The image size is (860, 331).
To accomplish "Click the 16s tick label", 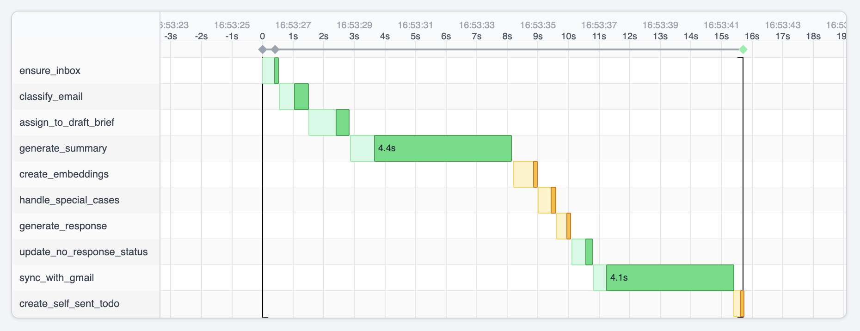I will pos(752,36).
